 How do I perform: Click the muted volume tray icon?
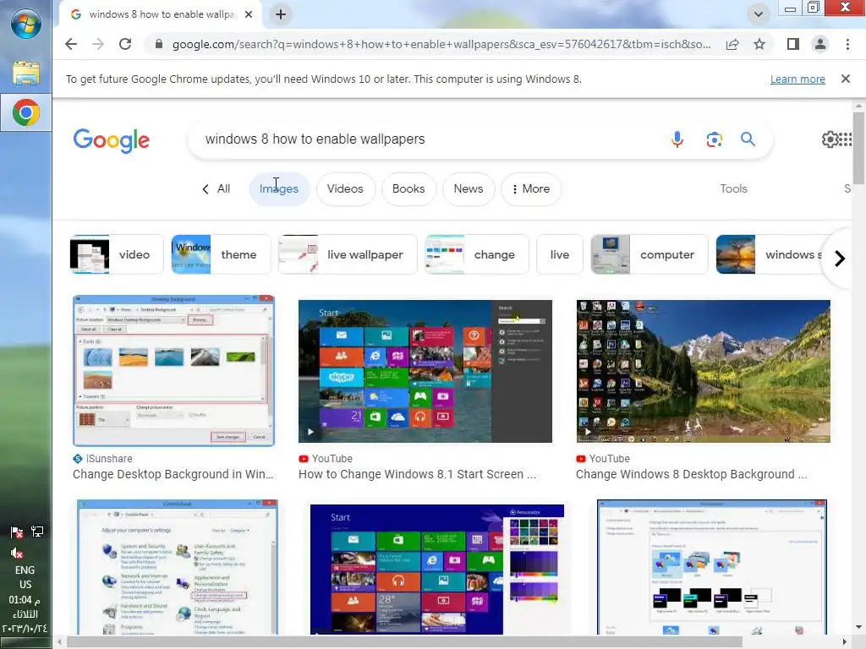pos(17,553)
